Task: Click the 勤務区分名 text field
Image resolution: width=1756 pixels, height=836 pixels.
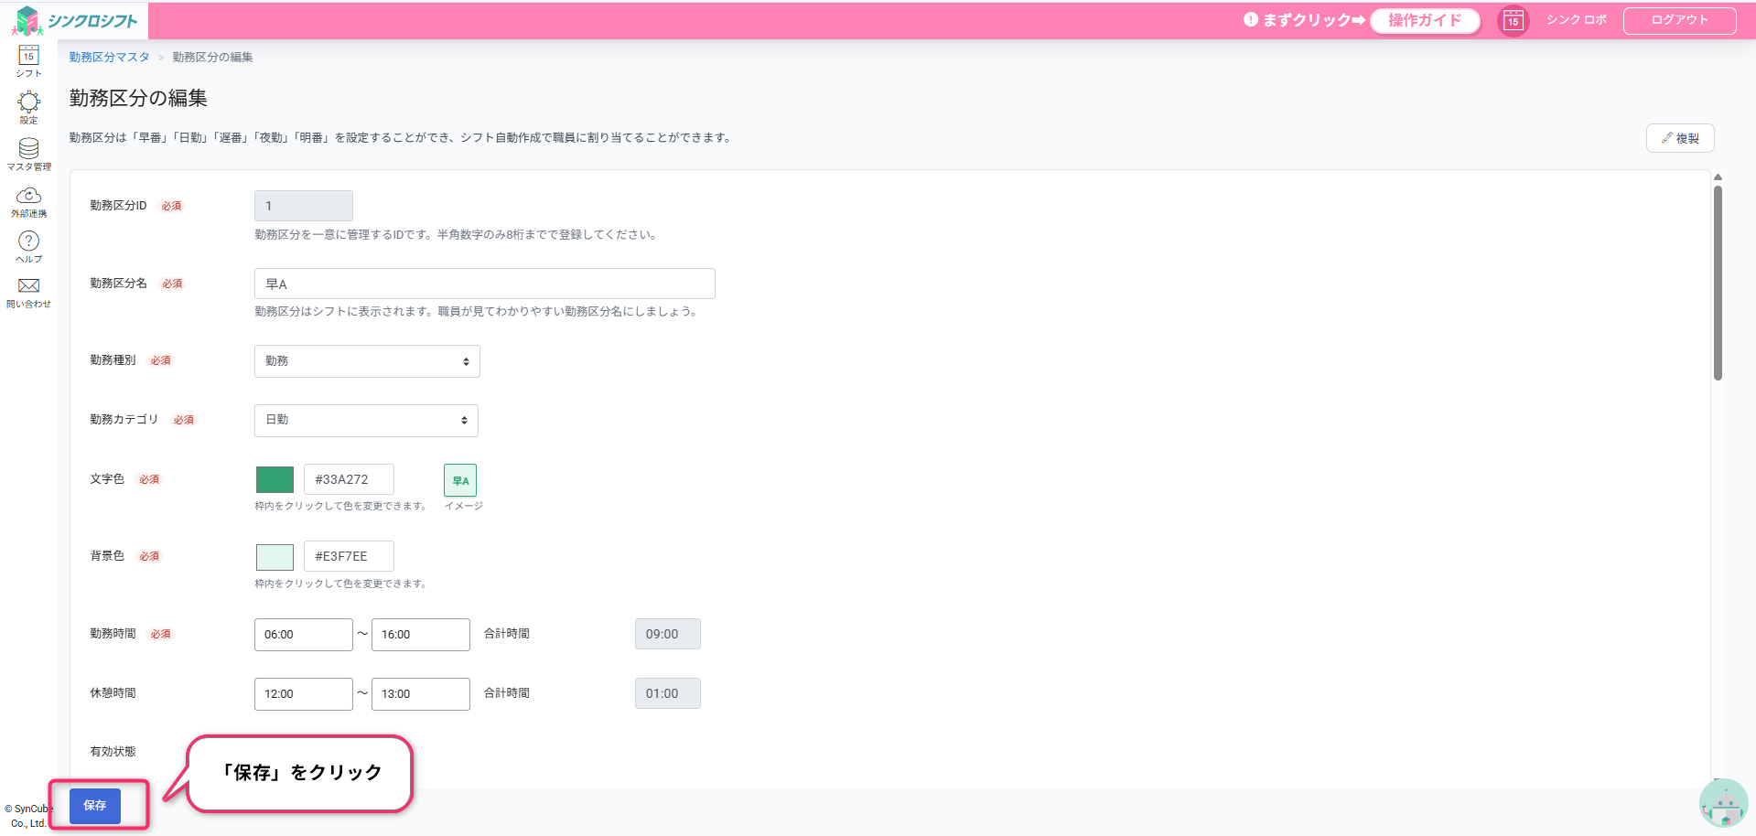Action: coord(484,284)
